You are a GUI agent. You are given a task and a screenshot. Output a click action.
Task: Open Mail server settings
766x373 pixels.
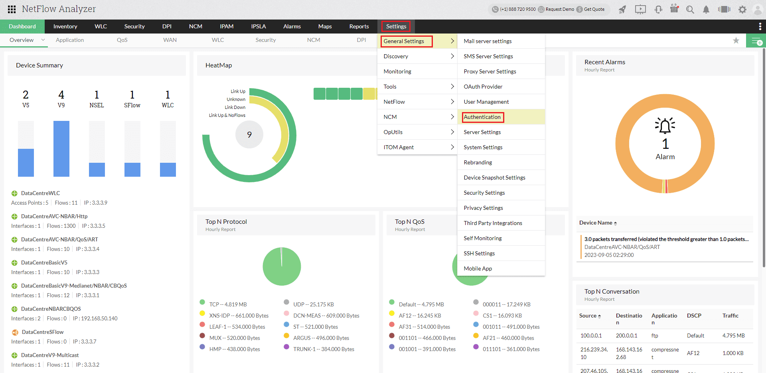coord(501,41)
